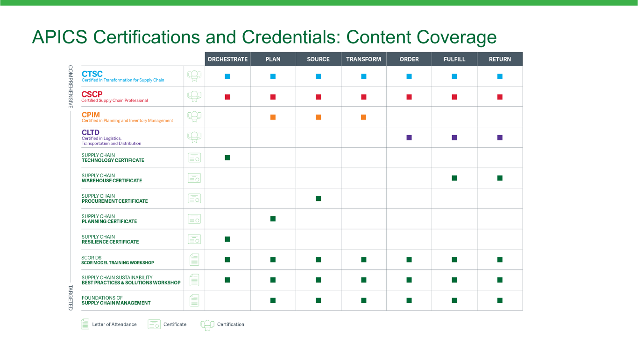Click the orange CPIM marker under Transform
Viewport: 638px width, 358px height.
coord(363,117)
